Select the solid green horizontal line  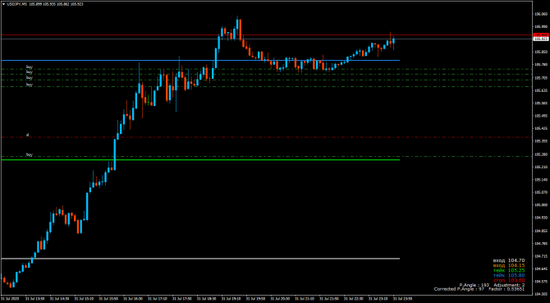tap(200, 160)
